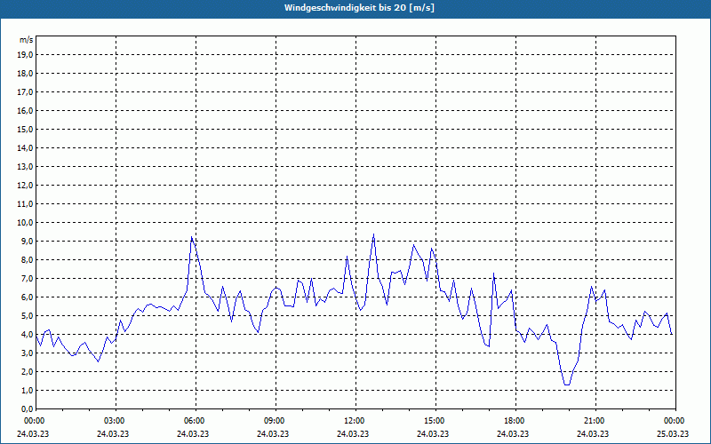
Task: Click the 5,0 y-axis label
Action: 27,316
